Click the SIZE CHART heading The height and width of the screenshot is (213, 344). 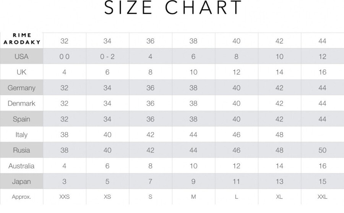point(173,8)
